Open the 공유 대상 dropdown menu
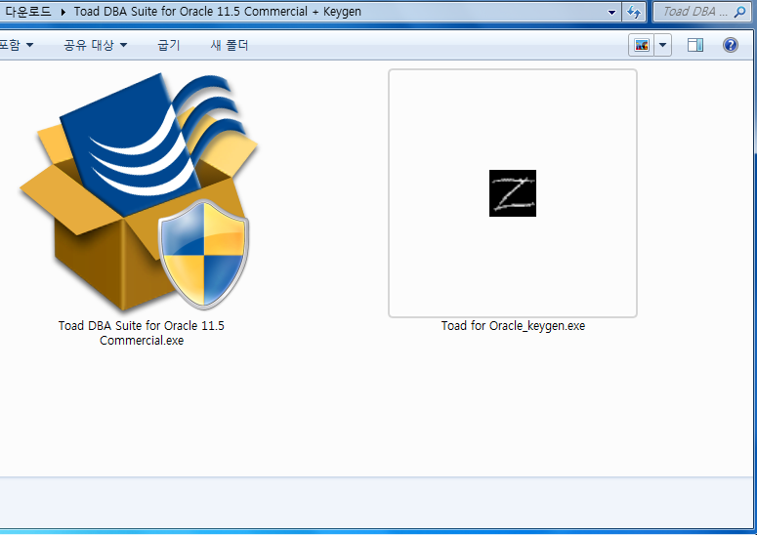The image size is (757, 535). coord(95,45)
